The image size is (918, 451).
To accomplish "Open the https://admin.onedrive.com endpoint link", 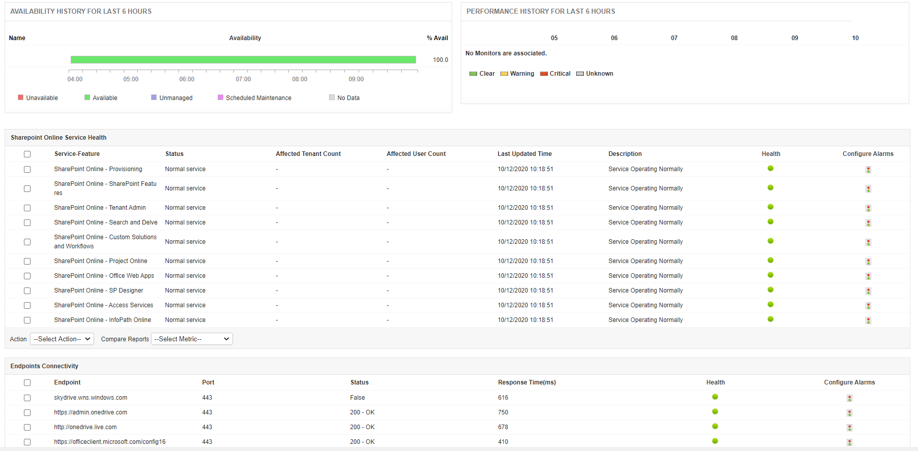I will (91, 412).
